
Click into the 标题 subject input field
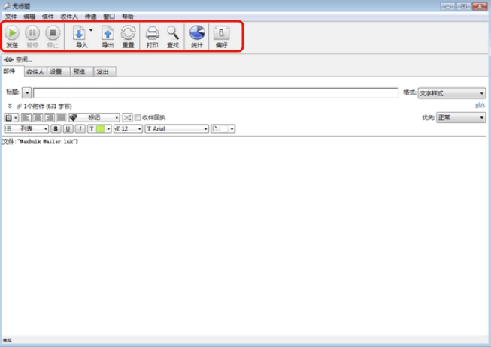coord(216,92)
